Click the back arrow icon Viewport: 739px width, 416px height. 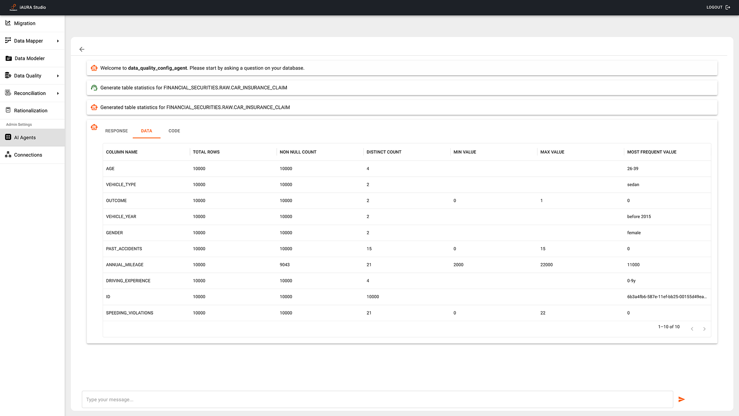[82, 49]
